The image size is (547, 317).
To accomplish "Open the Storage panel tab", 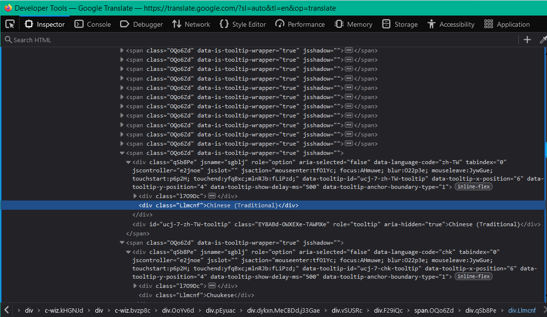I will click(x=400, y=24).
